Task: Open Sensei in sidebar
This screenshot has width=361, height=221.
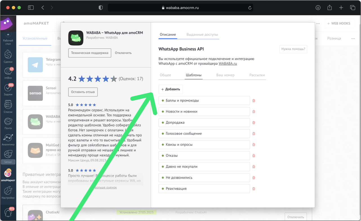Action: (8, 157)
